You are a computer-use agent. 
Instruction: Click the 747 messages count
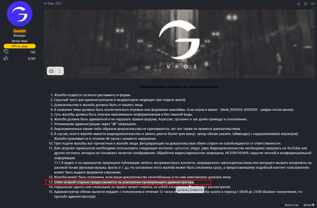pyautogui.click(x=33, y=52)
